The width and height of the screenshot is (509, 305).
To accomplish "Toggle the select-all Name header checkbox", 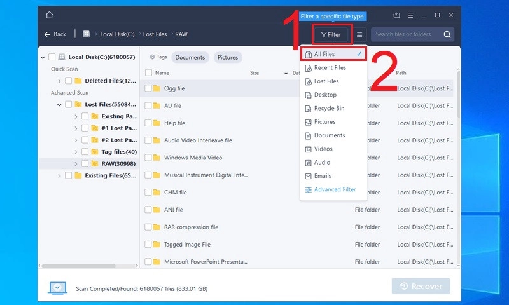I will coord(148,72).
